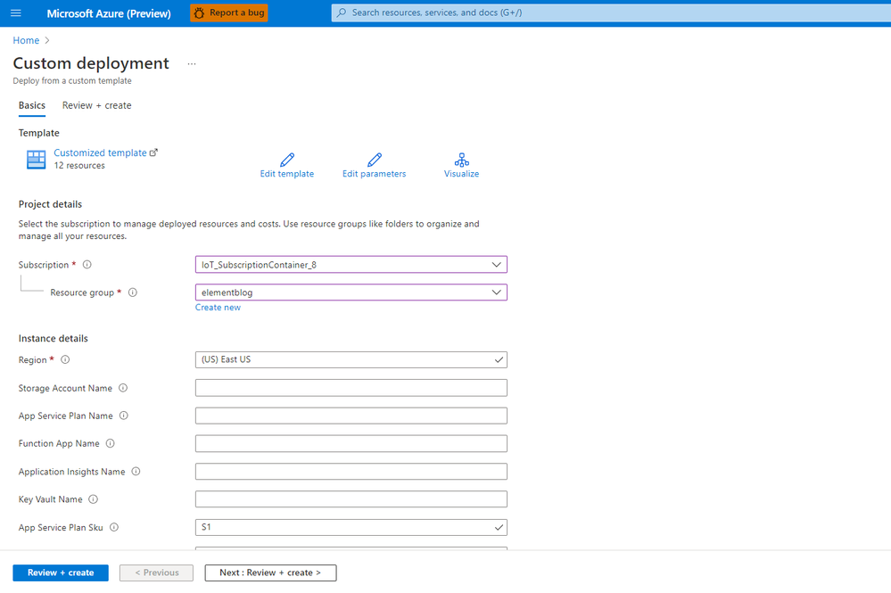Expand the Subscription dropdown
The height and width of the screenshot is (593, 891).
[351, 265]
